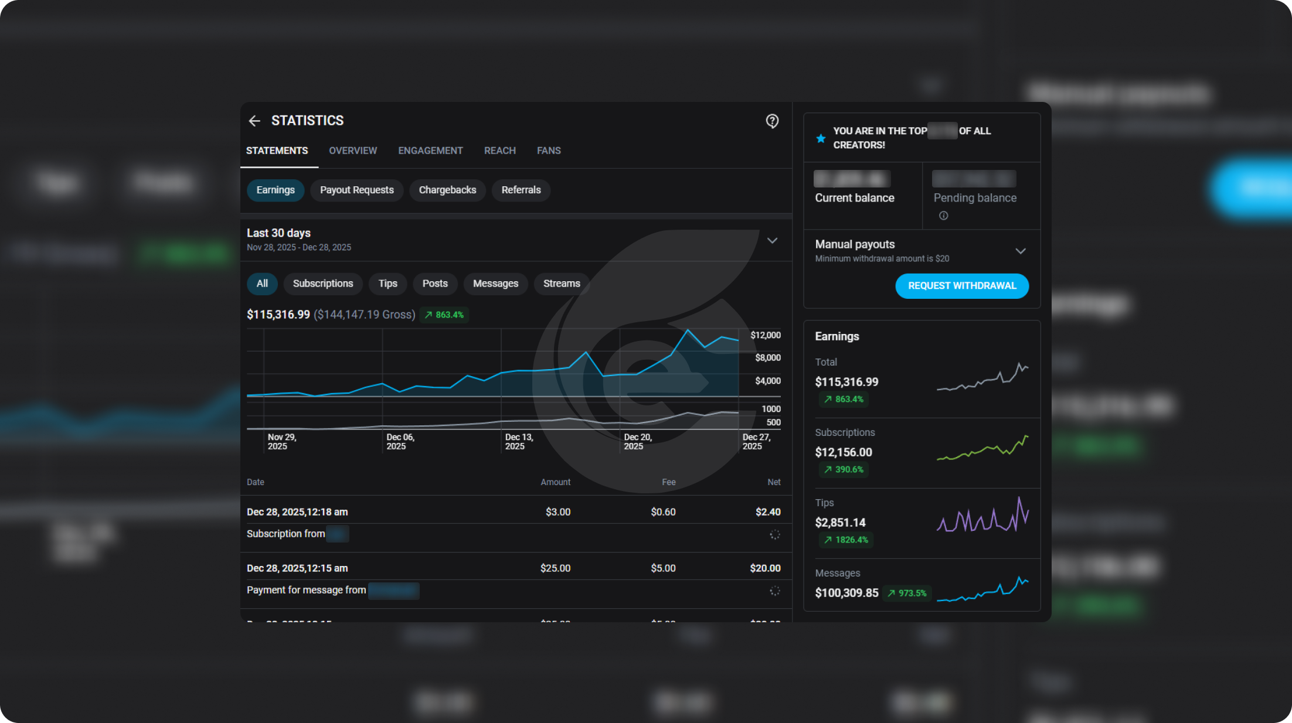Expand the Last 30 days date range
Image resolution: width=1292 pixels, height=723 pixels.
pos(772,240)
